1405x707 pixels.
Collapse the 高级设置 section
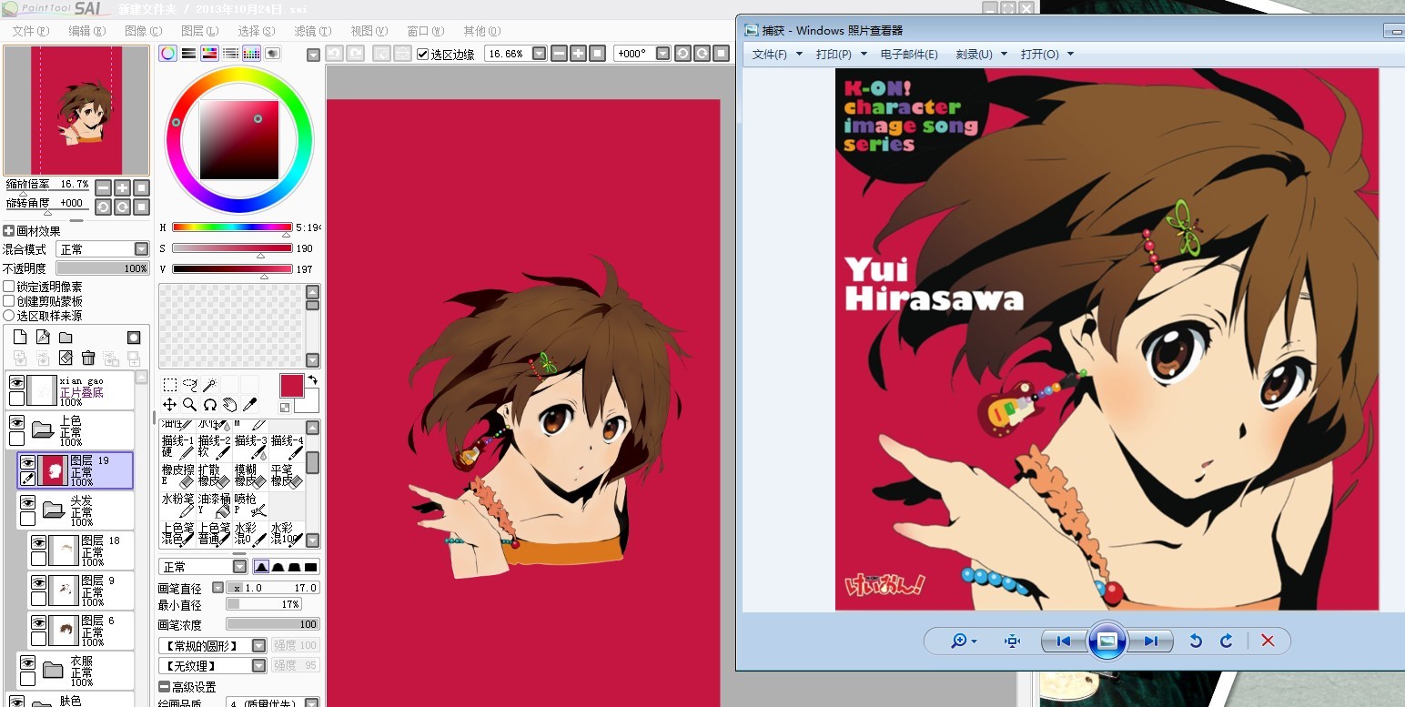point(164,687)
